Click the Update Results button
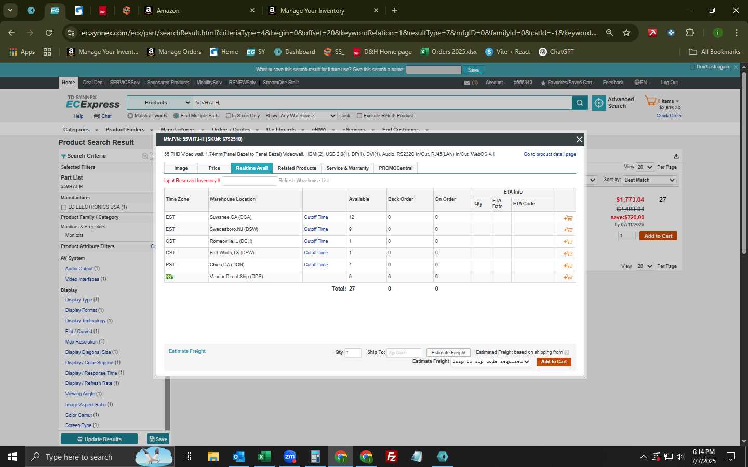This screenshot has height=467, width=748. 99,439
